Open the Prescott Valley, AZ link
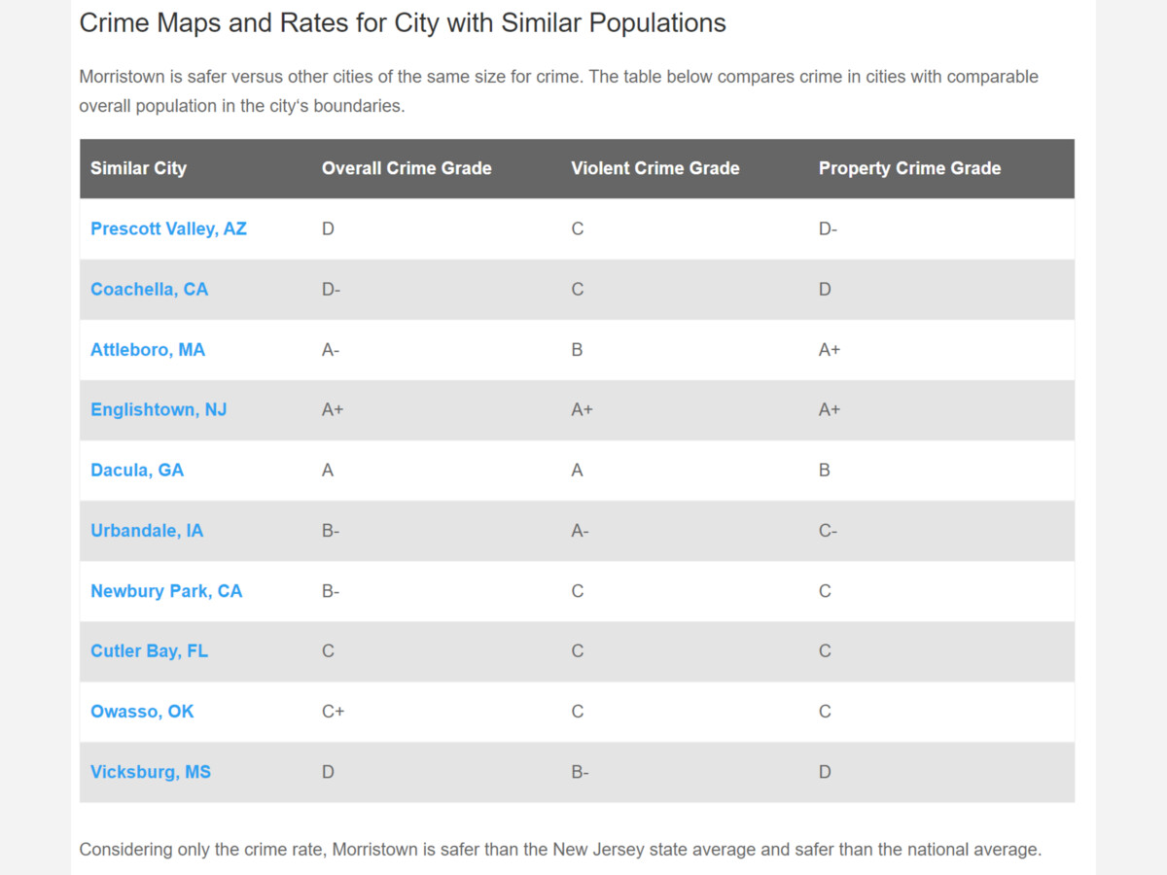The width and height of the screenshot is (1167, 875). coord(168,229)
